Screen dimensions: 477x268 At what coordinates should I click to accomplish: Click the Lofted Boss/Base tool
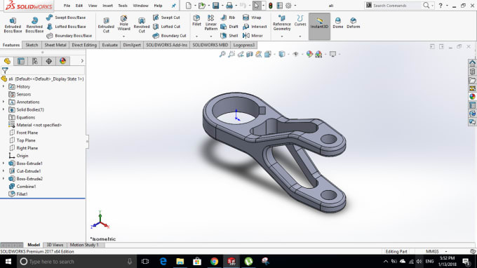[67, 27]
